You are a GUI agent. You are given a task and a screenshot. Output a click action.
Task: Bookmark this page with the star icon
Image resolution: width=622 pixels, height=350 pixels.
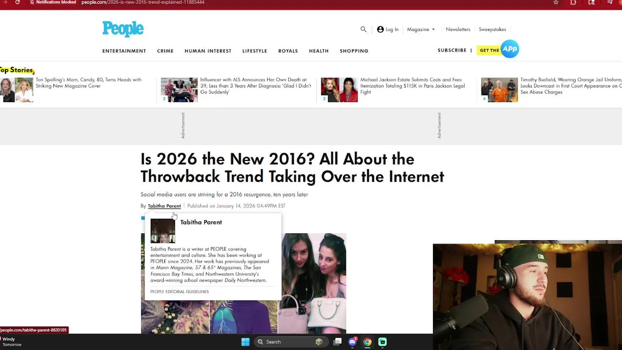tap(556, 2)
